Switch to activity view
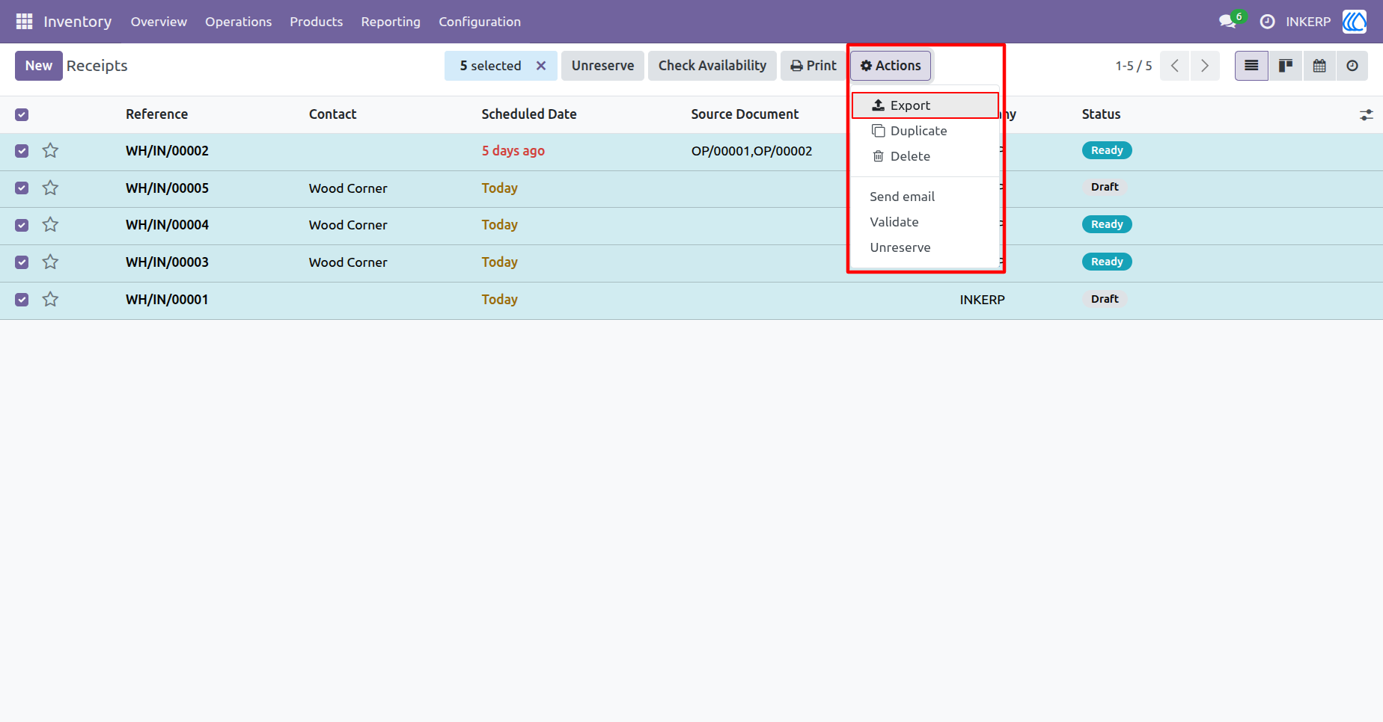 (1352, 66)
